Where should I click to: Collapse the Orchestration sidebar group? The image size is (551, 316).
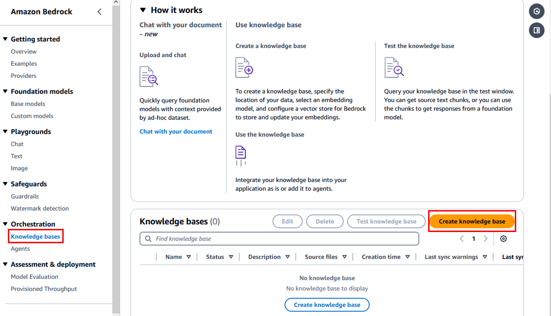(x=5, y=224)
